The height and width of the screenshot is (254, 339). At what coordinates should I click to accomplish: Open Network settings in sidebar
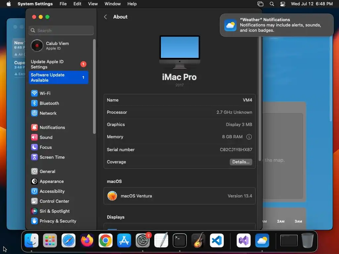pyautogui.click(x=58, y=113)
